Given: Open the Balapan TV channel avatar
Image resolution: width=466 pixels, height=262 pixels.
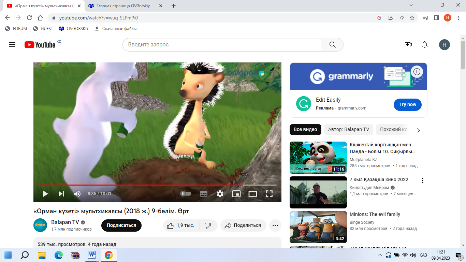Looking at the screenshot, I should [40, 225].
